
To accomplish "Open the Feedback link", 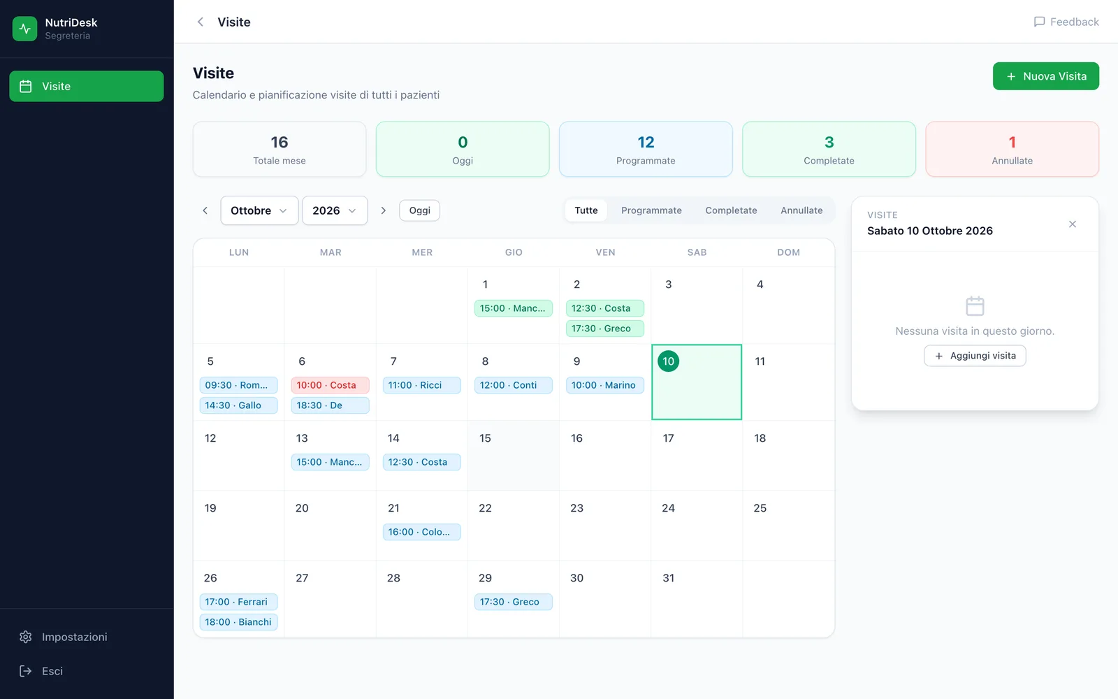I will point(1066,22).
